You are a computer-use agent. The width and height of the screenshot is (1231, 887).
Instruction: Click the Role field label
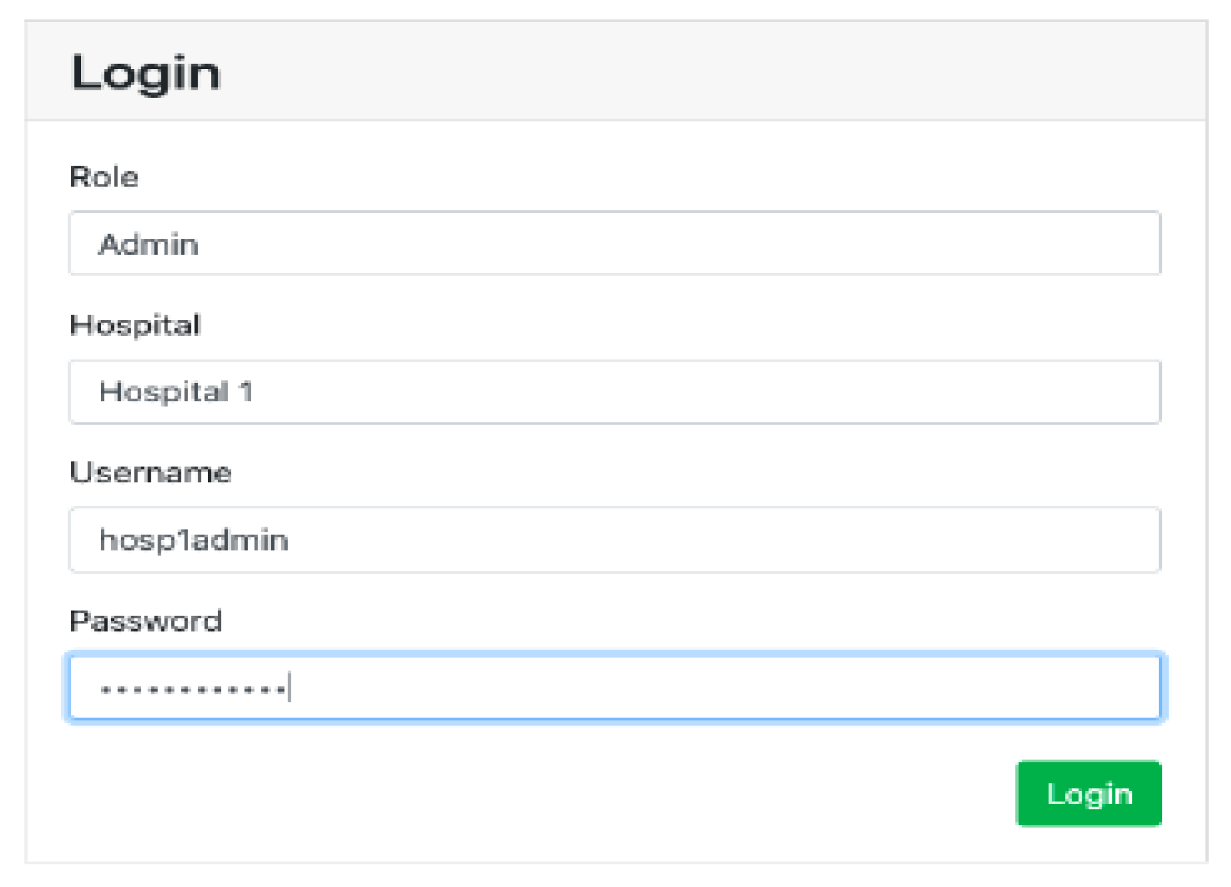[x=104, y=177]
